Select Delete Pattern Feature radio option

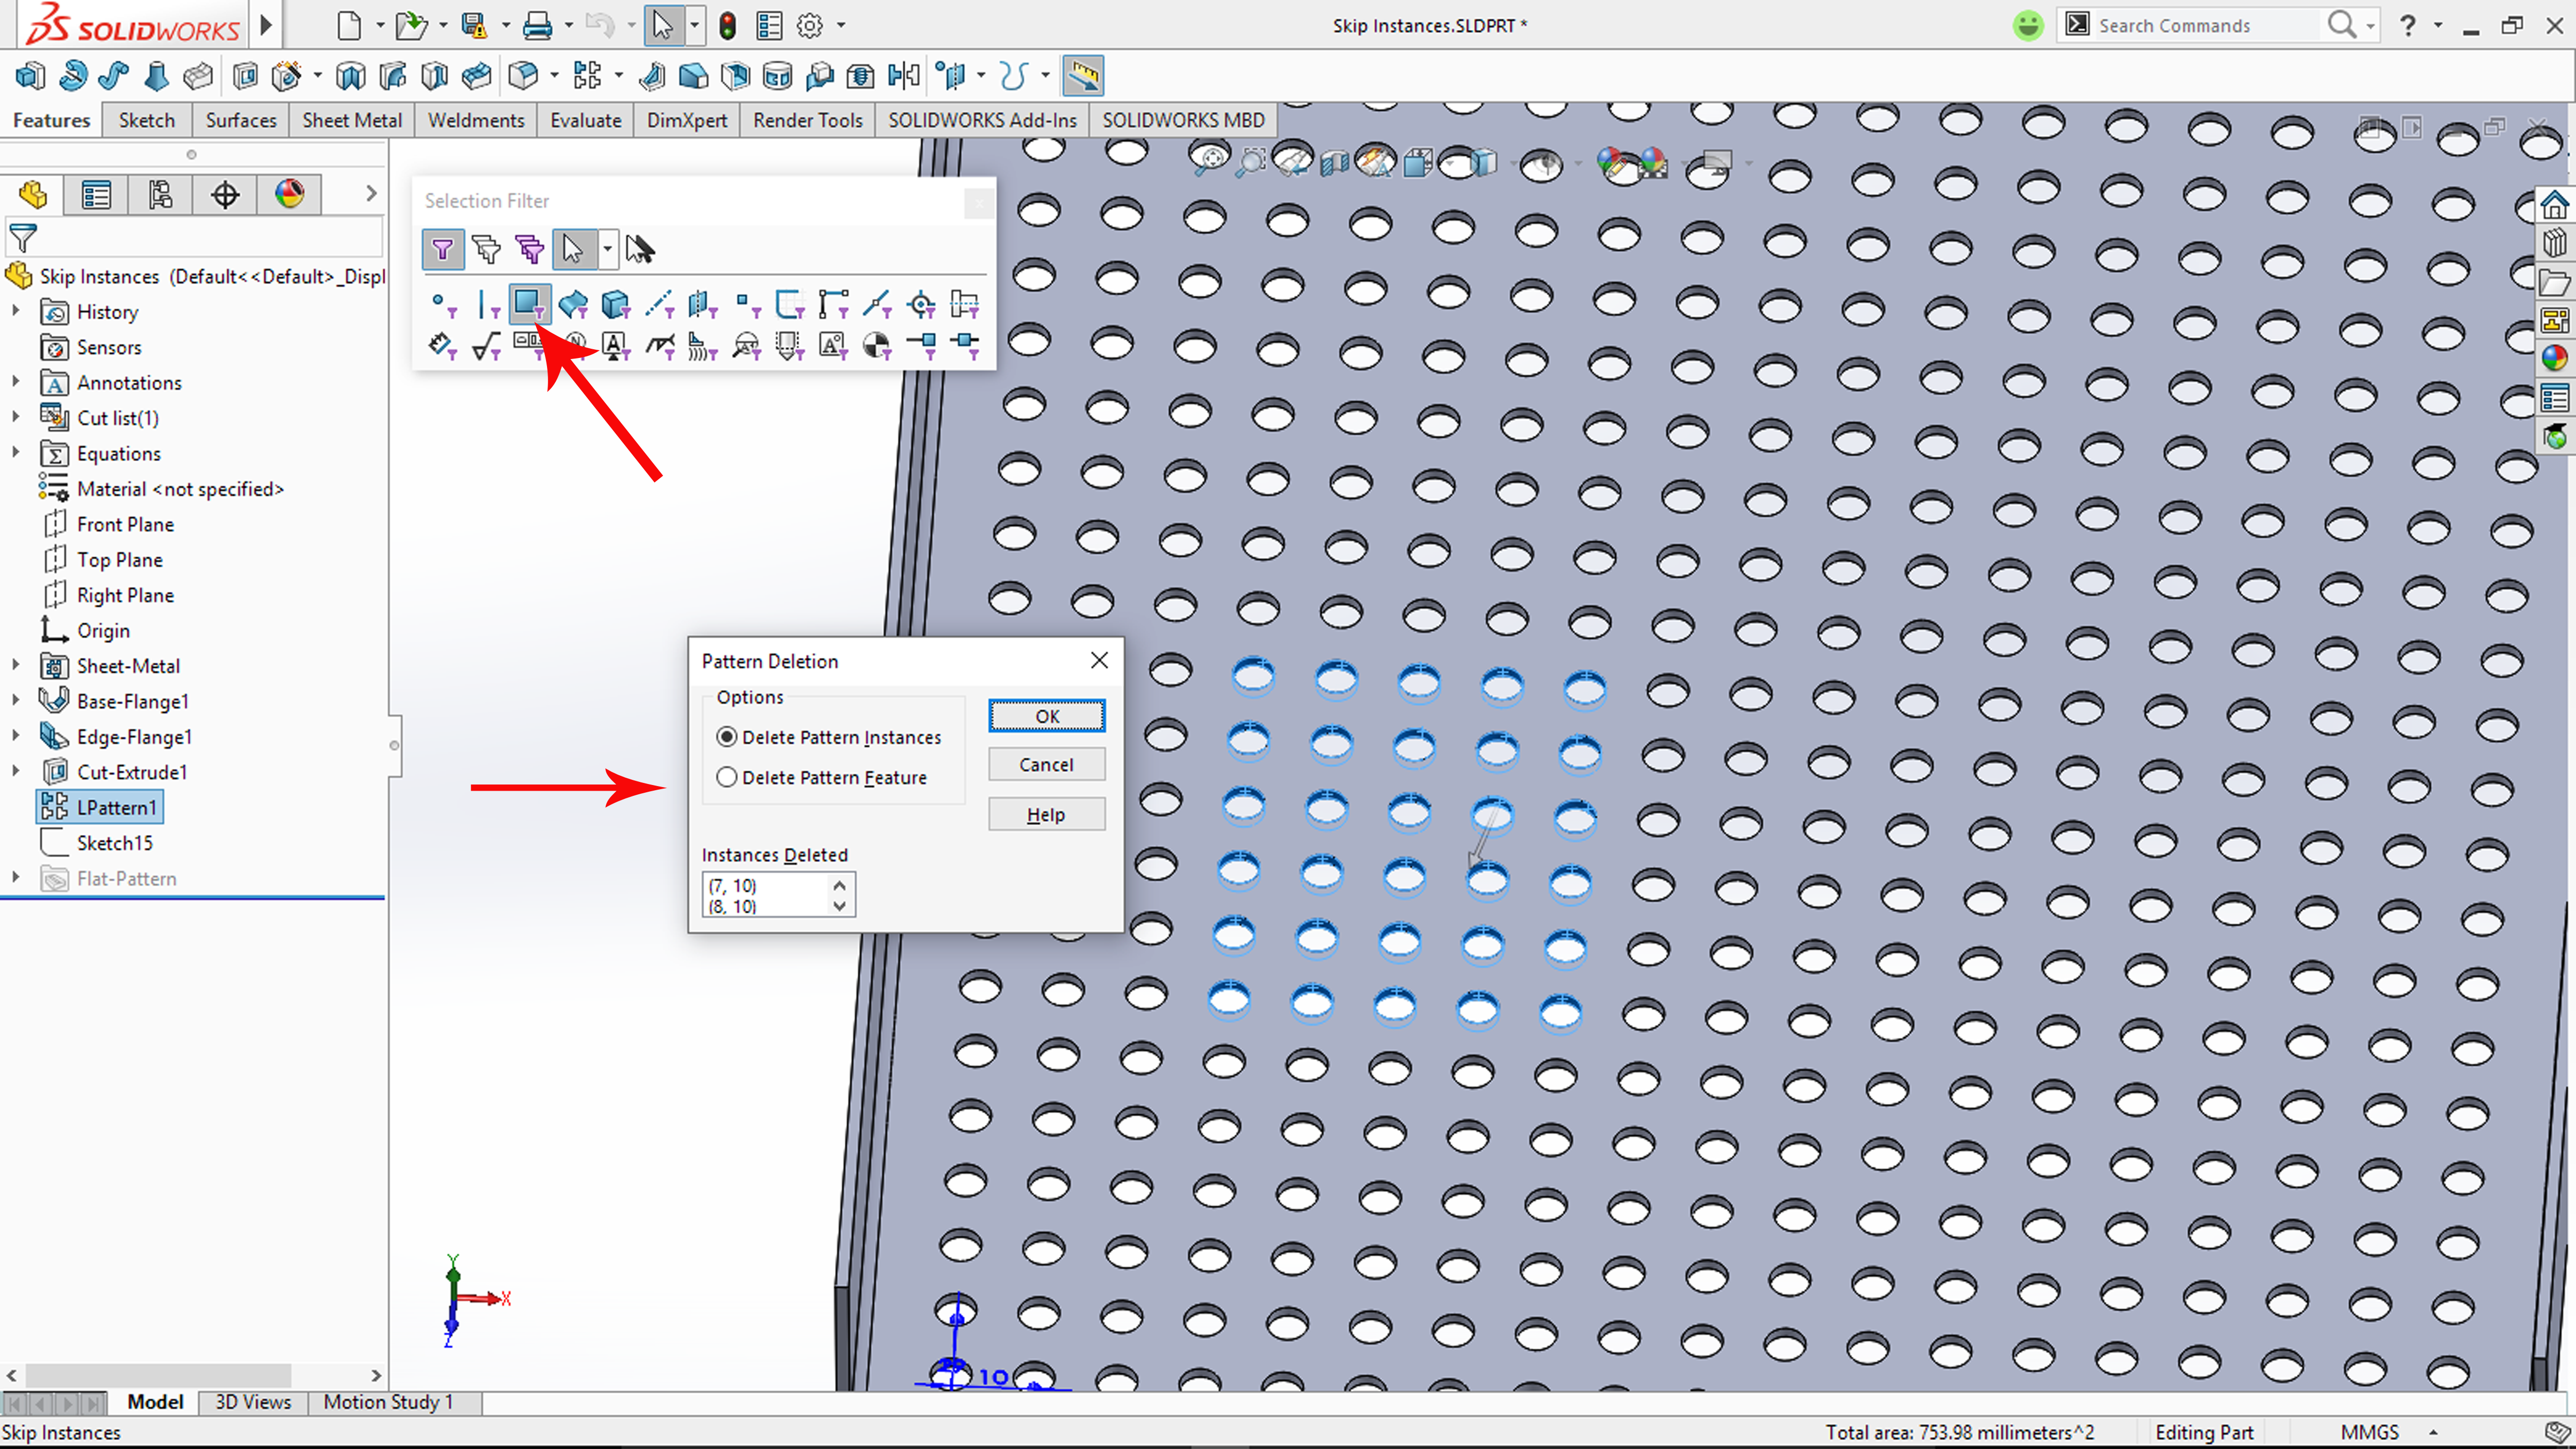coord(727,777)
